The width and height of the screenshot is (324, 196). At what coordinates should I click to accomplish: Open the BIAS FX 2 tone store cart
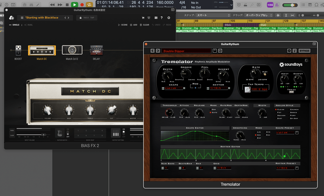[143, 17]
